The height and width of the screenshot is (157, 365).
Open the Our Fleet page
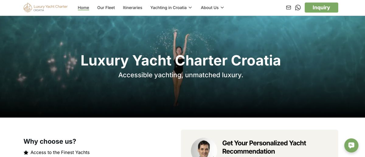[x=106, y=8]
